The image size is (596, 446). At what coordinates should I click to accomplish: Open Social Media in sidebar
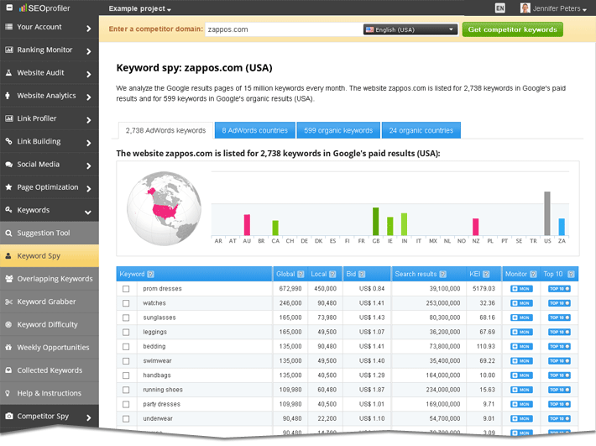click(50, 165)
